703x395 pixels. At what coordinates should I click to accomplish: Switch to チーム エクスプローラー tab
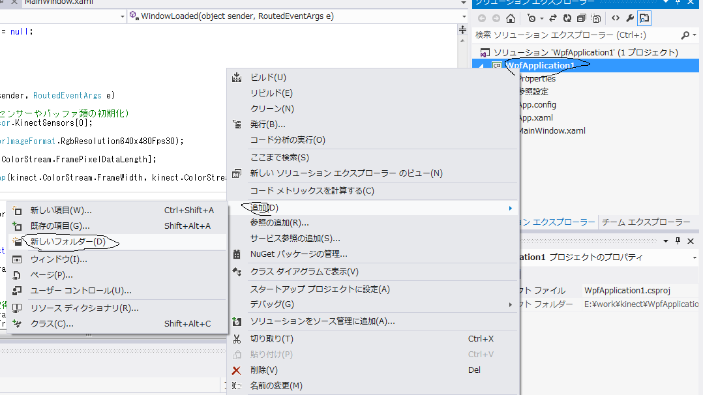coord(646,222)
